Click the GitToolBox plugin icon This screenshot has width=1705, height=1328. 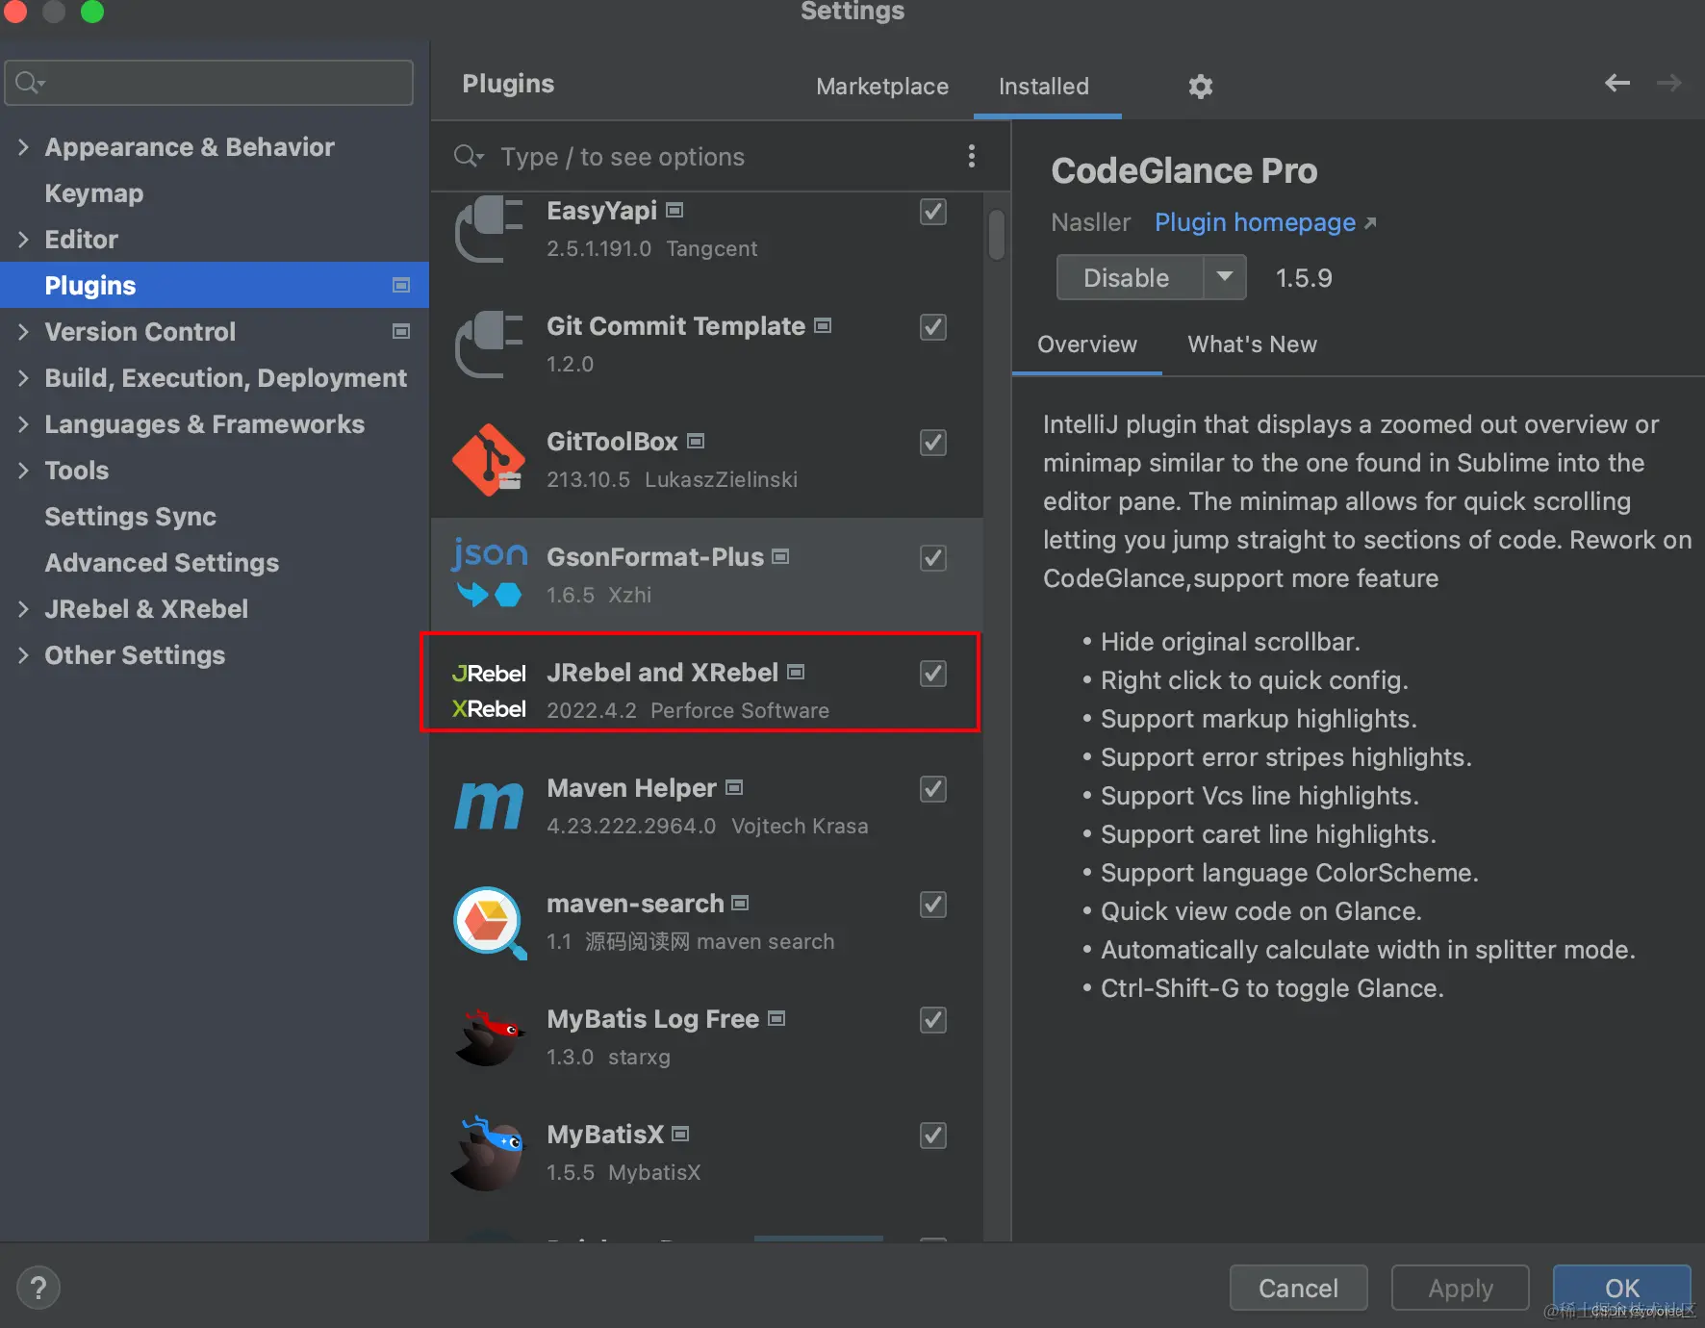point(489,460)
